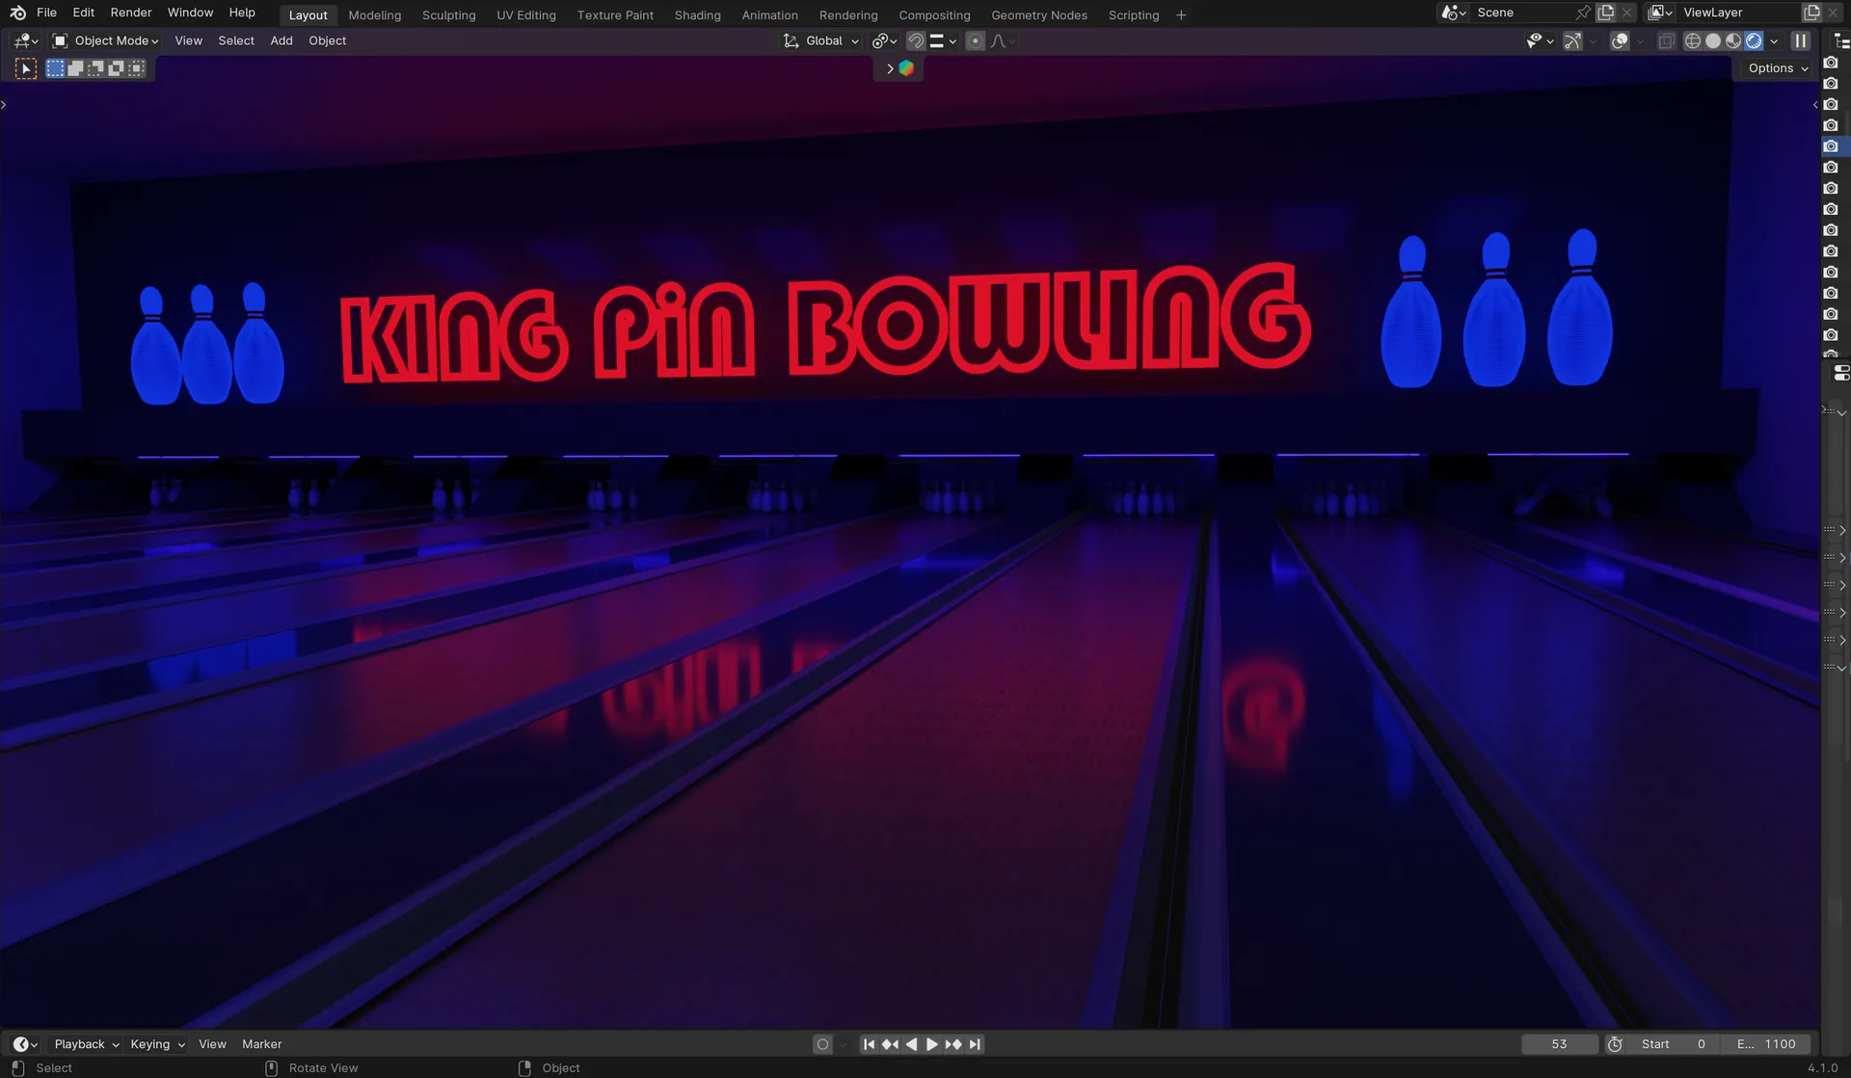
Task: Open Global transform orientation dropdown
Action: [821, 40]
